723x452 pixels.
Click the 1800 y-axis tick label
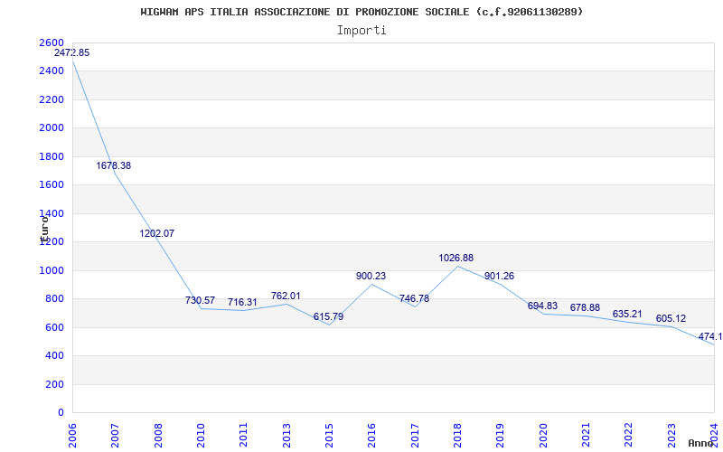coord(52,156)
